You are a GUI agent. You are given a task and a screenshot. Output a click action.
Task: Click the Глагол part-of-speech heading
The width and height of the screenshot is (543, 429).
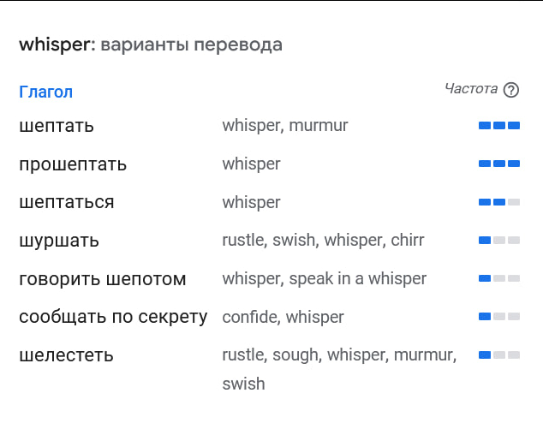[x=45, y=92]
